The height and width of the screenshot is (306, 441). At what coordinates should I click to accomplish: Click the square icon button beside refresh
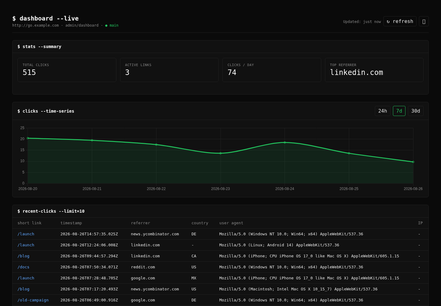tap(424, 21)
